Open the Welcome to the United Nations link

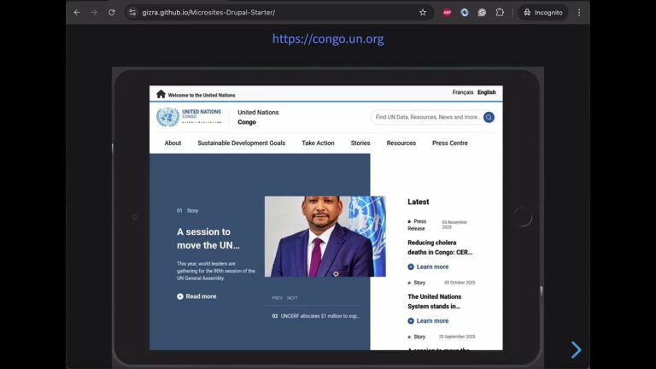pyautogui.click(x=202, y=96)
